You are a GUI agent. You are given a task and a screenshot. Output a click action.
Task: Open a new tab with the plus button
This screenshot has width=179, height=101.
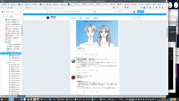tap(163, 4)
